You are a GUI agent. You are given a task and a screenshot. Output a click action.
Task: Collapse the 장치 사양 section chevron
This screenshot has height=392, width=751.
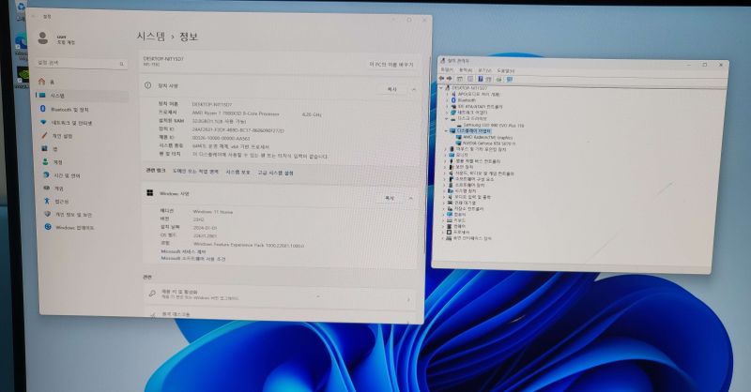[x=413, y=89]
